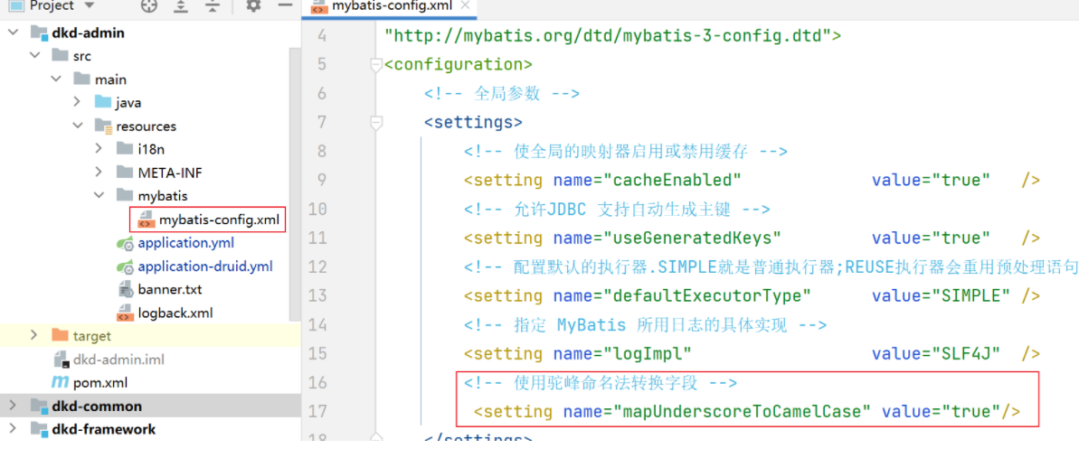The height and width of the screenshot is (449, 1079).
Task: Click the locate file target icon
Action: (x=149, y=6)
